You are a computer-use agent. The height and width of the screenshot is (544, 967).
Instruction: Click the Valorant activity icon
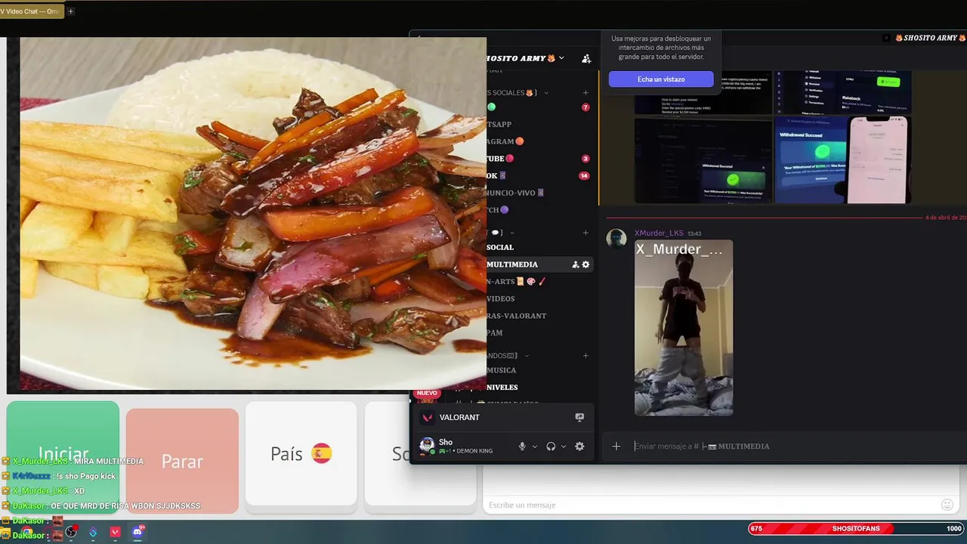coord(428,417)
